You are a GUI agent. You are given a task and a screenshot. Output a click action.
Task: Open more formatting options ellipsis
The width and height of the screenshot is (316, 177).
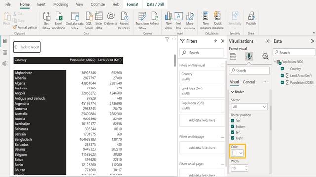click(266, 82)
